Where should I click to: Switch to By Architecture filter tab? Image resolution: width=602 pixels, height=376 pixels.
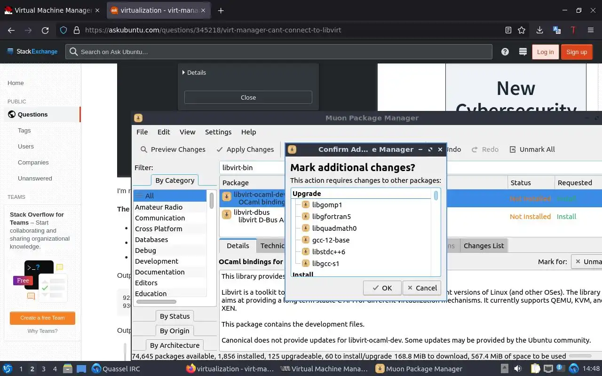coord(174,345)
